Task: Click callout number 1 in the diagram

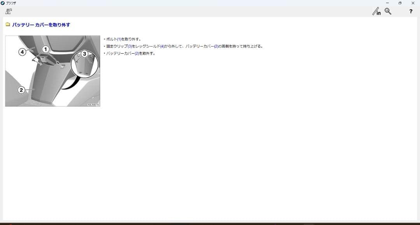Action: point(45,49)
